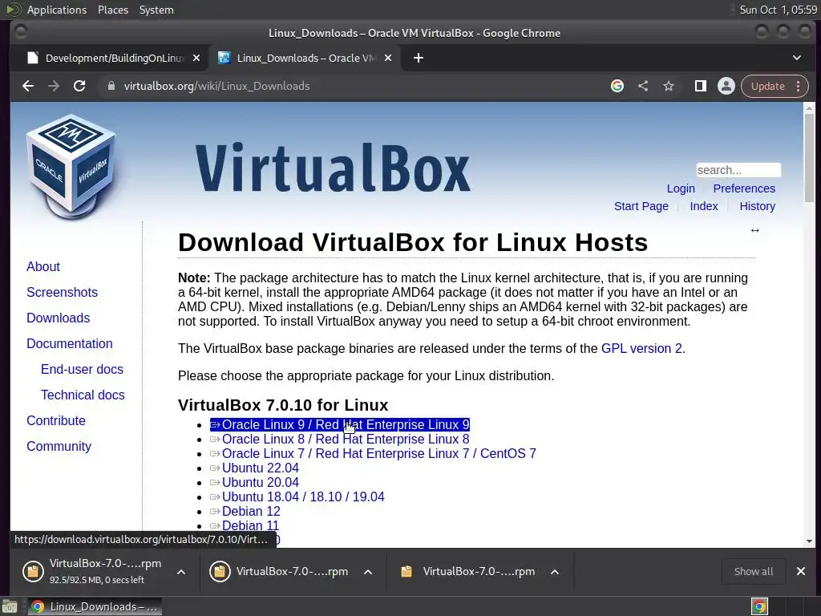
Task: Expand the tab search chevron
Action: tap(797, 58)
